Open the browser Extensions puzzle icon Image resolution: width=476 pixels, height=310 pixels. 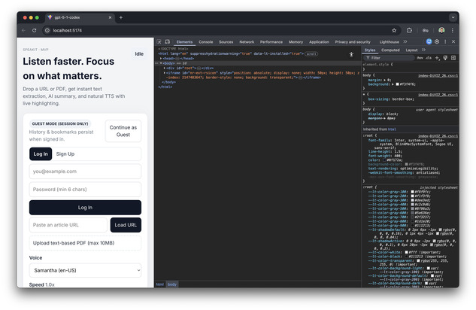tap(410, 30)
